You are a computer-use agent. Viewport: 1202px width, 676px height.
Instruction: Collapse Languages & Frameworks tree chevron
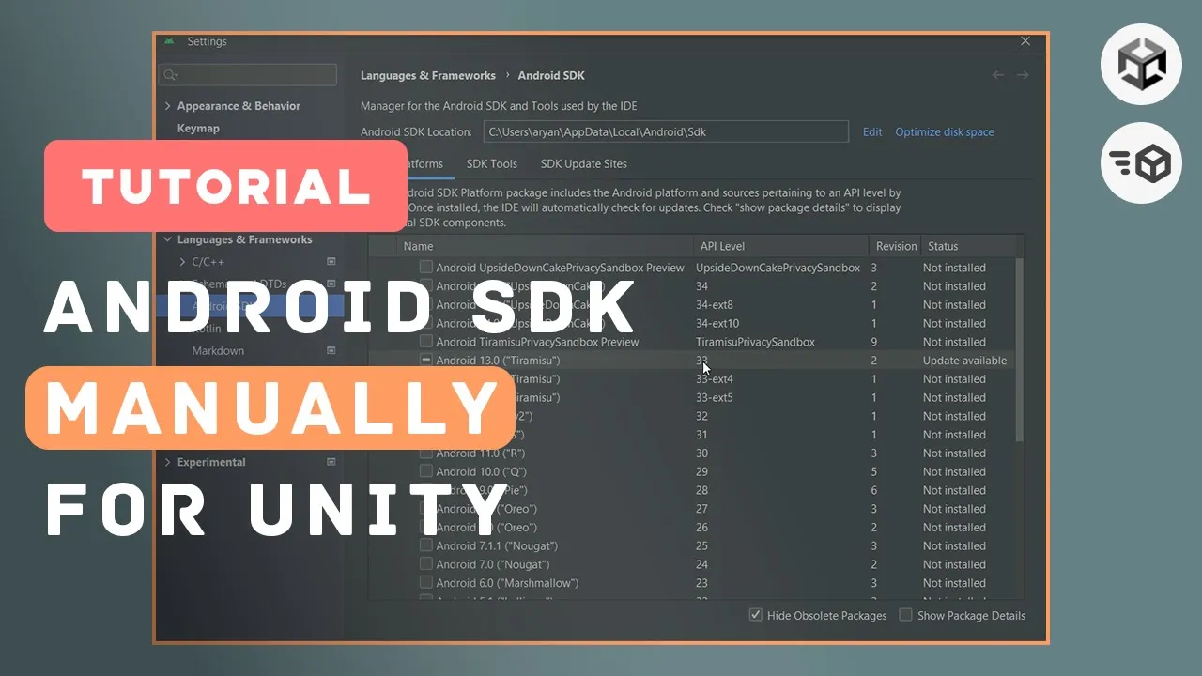(168, 239)
